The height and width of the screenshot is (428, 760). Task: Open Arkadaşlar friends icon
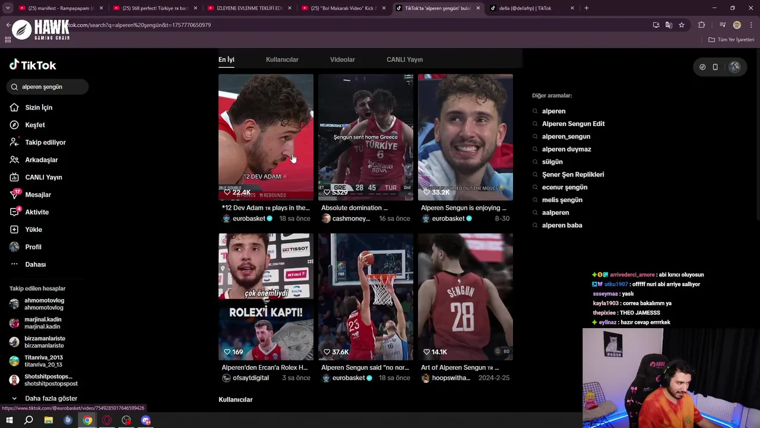point(14,160)
